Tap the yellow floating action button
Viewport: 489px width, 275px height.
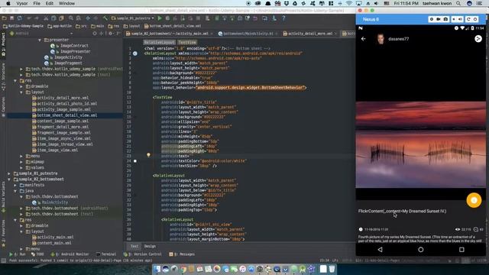tap(474, 200)
